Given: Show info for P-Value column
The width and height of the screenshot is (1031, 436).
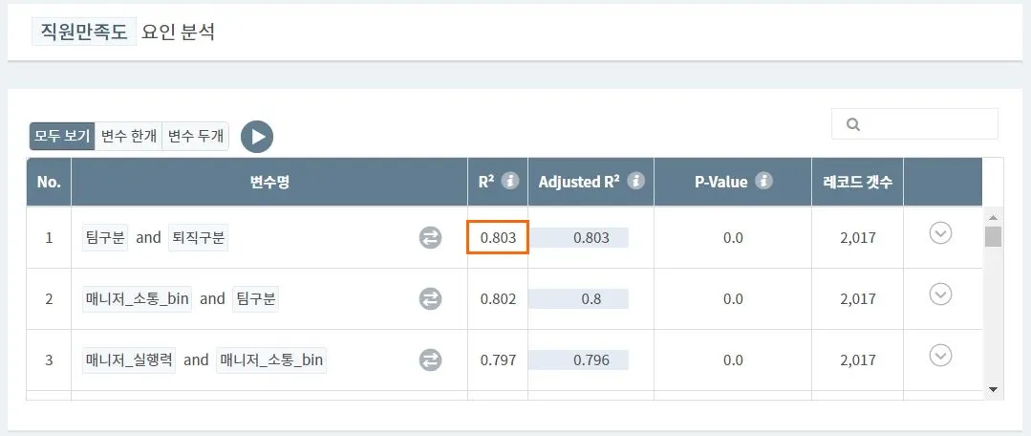Looking at the screenshot, I should pyautogui.click(x=764, y=181).
